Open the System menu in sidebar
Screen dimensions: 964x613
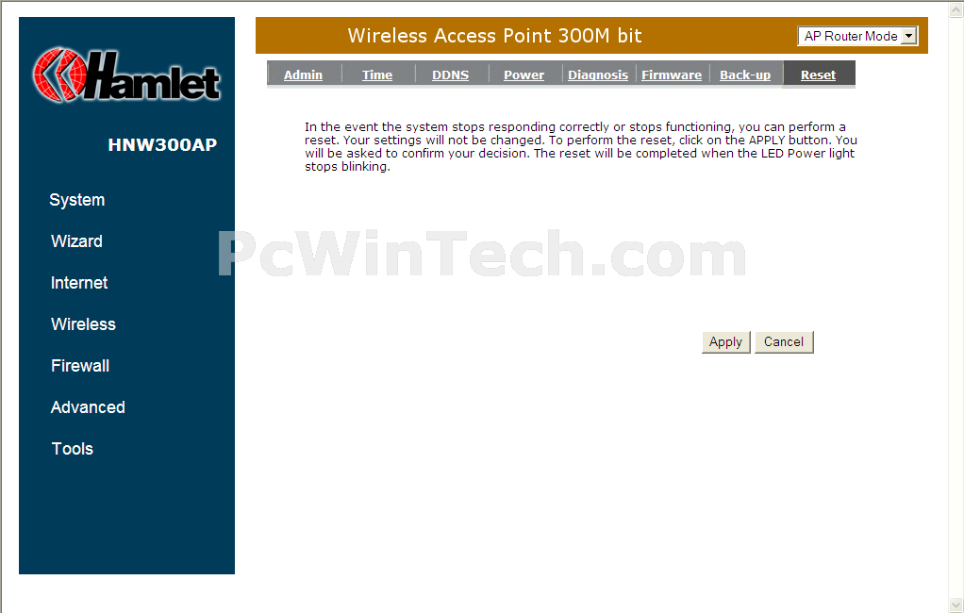[x=76, y=200]
